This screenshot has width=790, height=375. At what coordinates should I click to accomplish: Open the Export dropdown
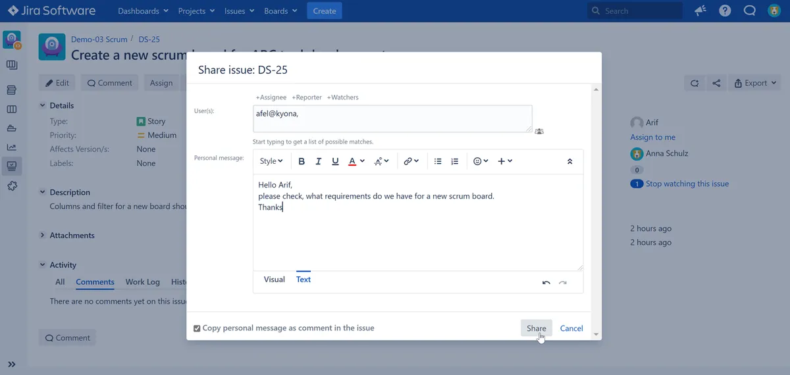pyautogui.click(x=755, y=83)
